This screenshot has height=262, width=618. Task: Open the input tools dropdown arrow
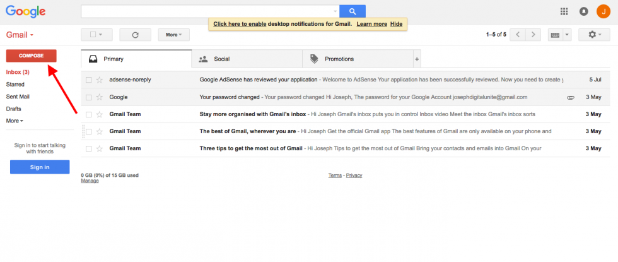[567, 35]
